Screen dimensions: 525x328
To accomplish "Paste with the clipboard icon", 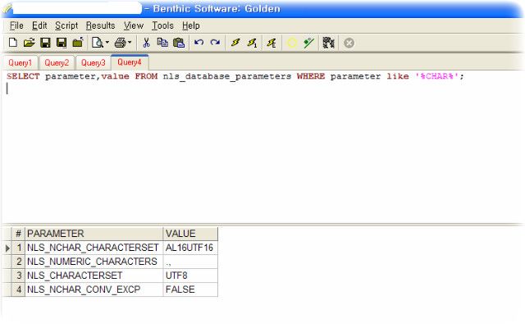I will pyautogui.click(x=179, y=43).
